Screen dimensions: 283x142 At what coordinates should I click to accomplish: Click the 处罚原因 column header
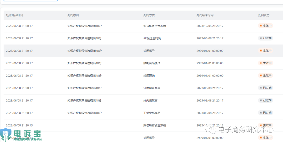(73, 15)
